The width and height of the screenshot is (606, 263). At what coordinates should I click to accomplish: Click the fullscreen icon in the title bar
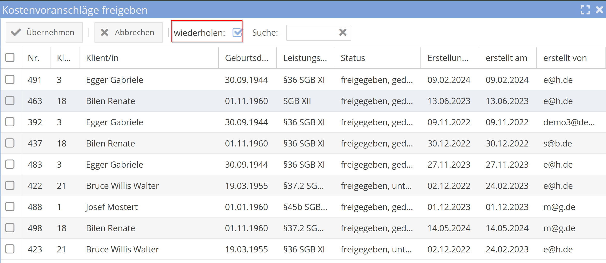(585, 10)
